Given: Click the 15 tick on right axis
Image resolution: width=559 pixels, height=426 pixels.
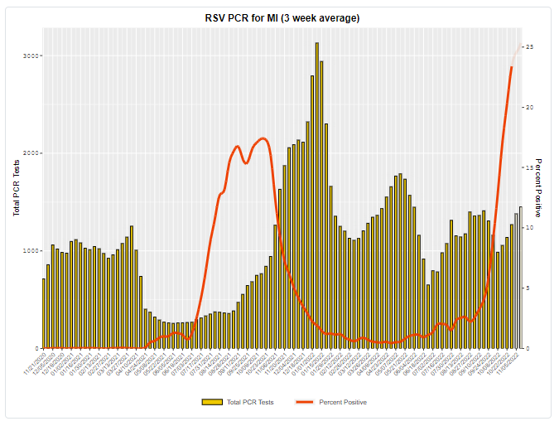Looking at the screenshot, I should tap(530, 167).
